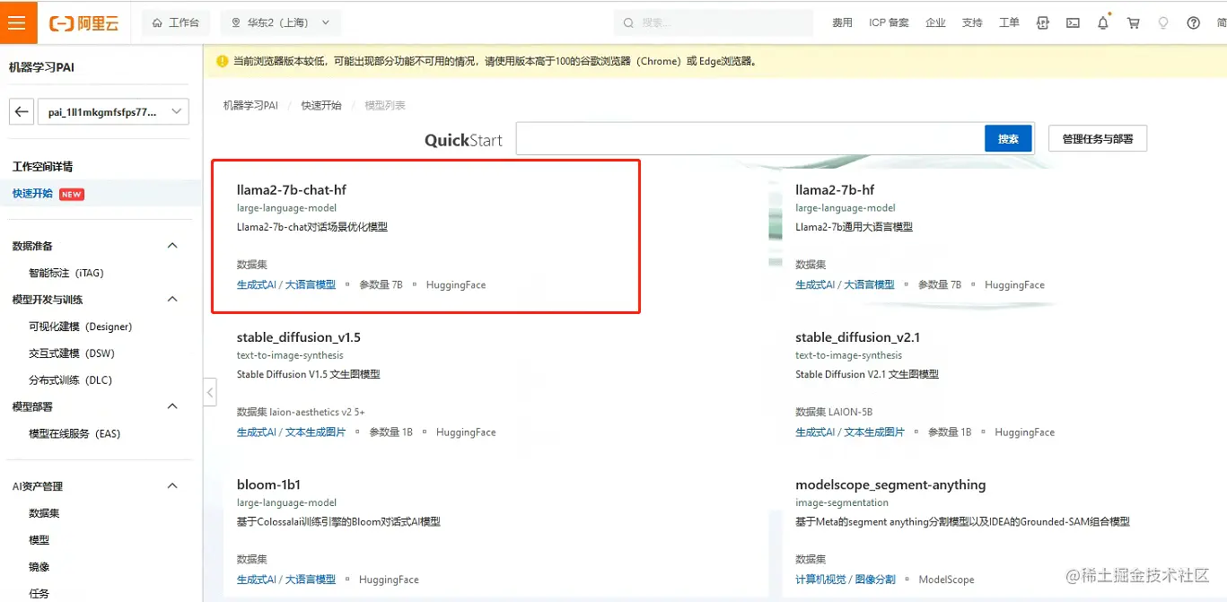The width and height of the screenshot is (1227, 602).
Task: Open the notifications bell
Action: [x=1103, y=22]
